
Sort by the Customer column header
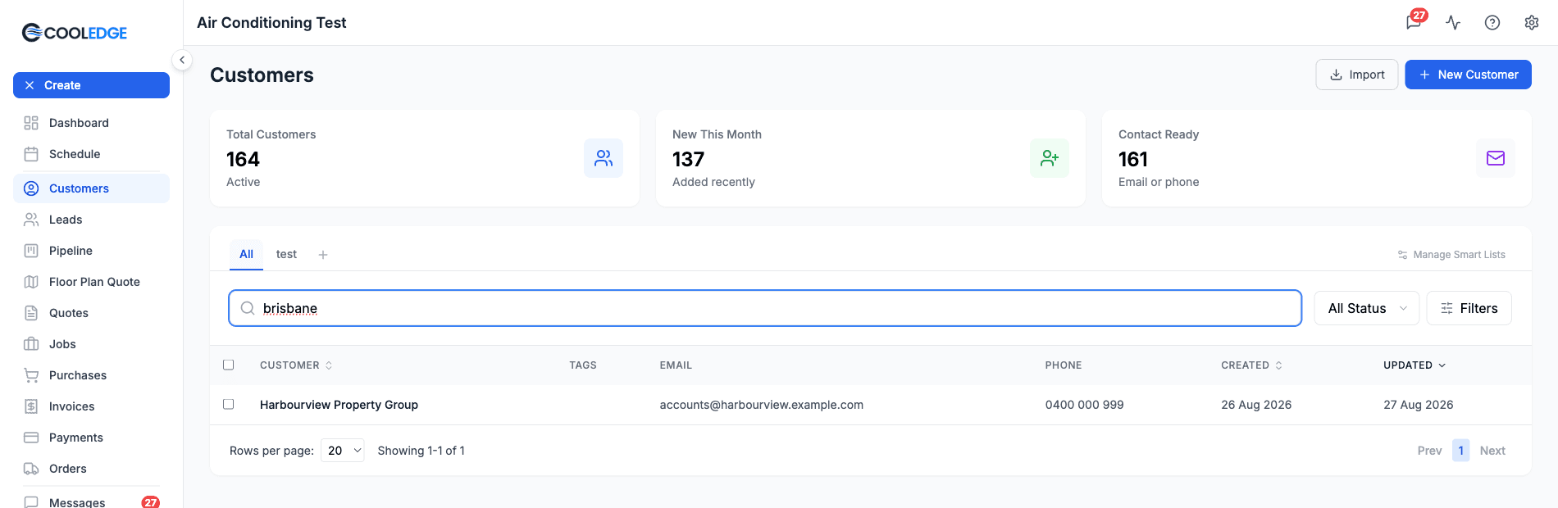(296, 365)
